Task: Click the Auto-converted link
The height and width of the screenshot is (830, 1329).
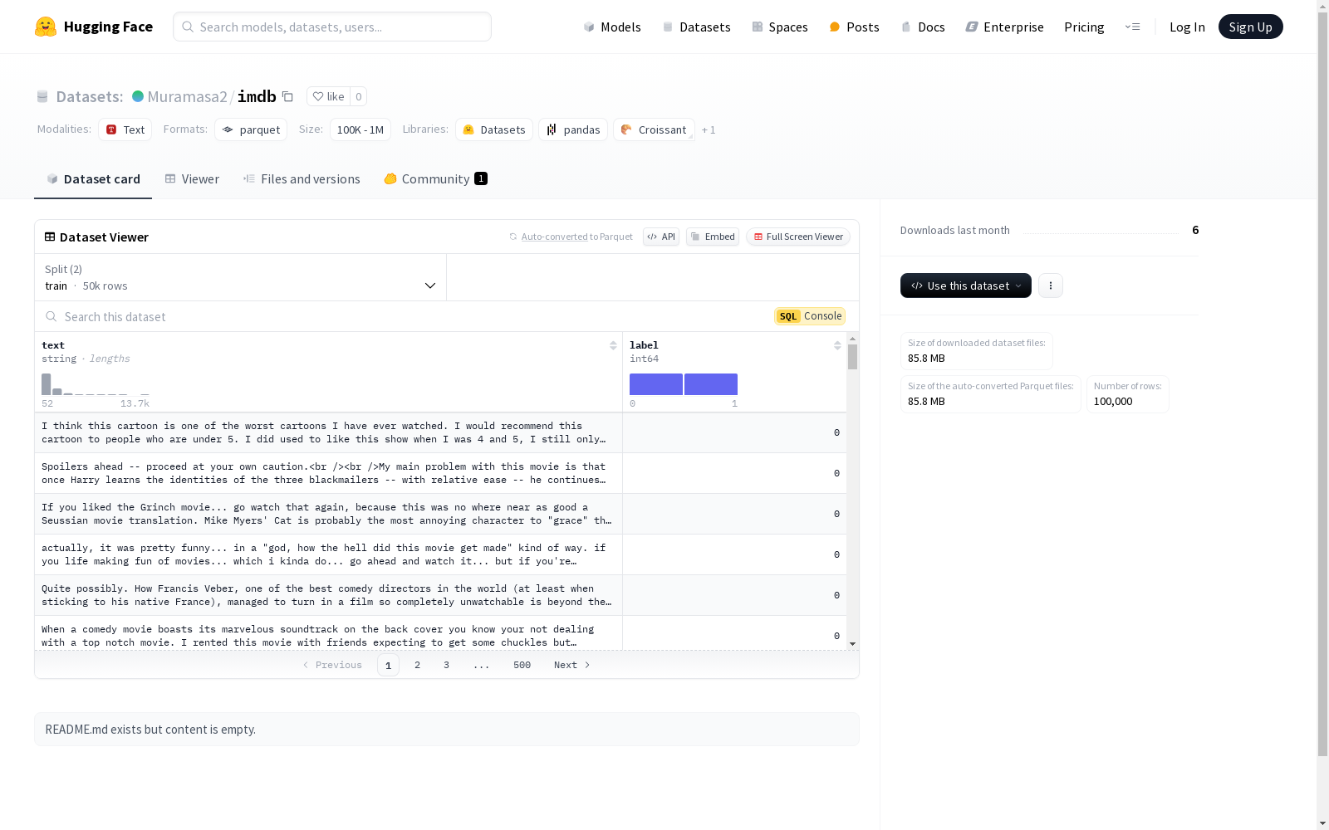Action: (554, 237)
